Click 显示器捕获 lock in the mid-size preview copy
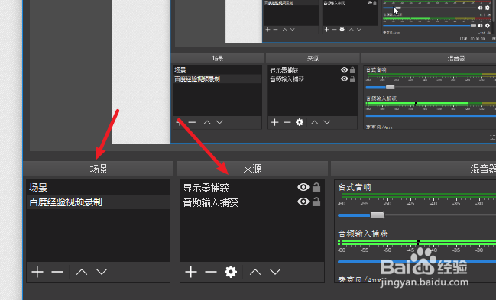 352,70
